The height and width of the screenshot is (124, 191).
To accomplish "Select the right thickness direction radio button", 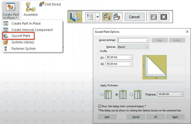I will click(131, 94).
